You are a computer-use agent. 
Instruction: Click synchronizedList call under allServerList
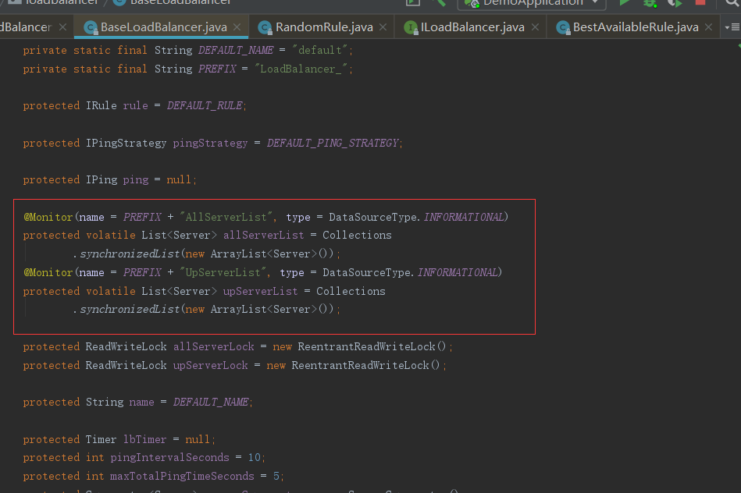[130, 254]
